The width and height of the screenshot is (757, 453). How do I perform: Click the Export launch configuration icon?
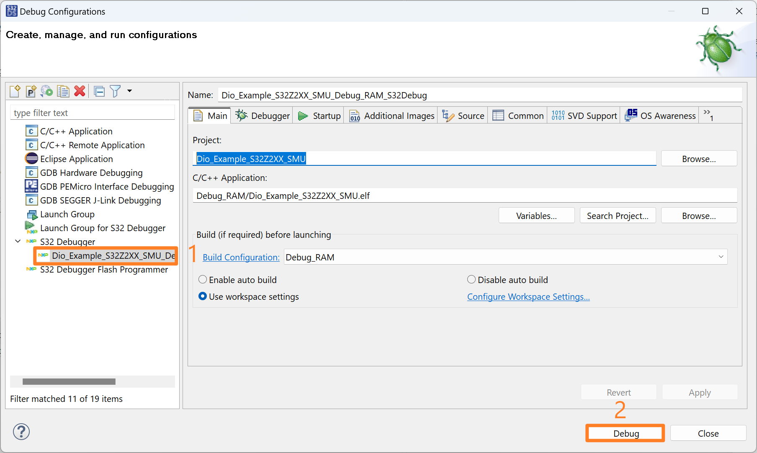coord(47,91)
